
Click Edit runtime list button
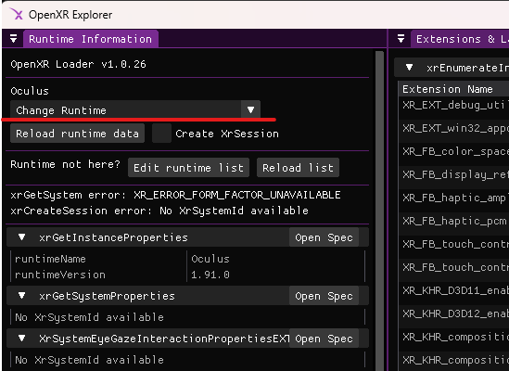pyautogui.click(x=188, y=168)
